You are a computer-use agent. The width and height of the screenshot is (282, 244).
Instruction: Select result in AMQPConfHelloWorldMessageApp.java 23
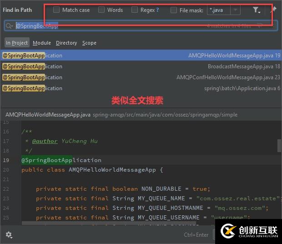coord(141,77)
